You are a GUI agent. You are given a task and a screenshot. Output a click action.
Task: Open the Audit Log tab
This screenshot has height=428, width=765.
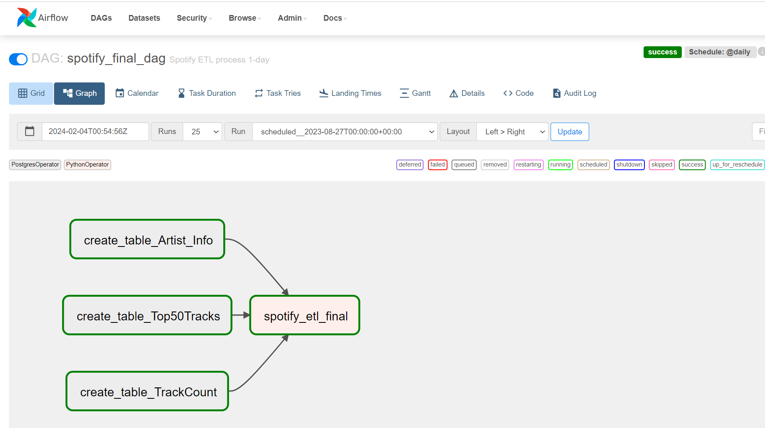pyautogui.click(x=575, y=93)
